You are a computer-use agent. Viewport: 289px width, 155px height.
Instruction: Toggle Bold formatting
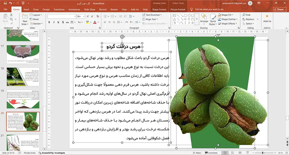(x=49, y=22)
